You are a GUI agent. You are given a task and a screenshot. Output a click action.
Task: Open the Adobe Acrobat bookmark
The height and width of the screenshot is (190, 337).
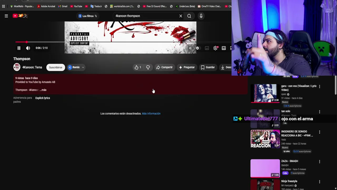pyautogui.click(x=46, y=6)
